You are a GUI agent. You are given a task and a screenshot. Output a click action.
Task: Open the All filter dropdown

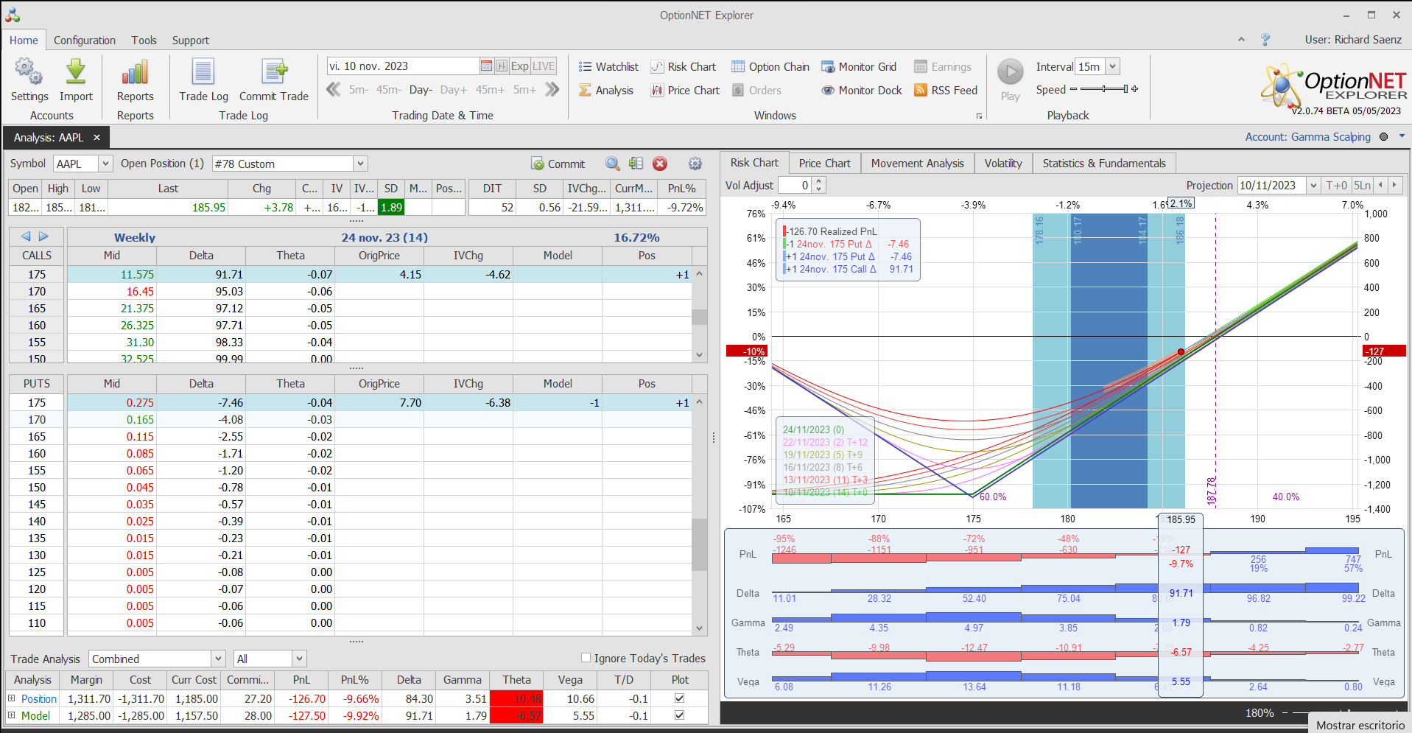(x=299, y=659)
